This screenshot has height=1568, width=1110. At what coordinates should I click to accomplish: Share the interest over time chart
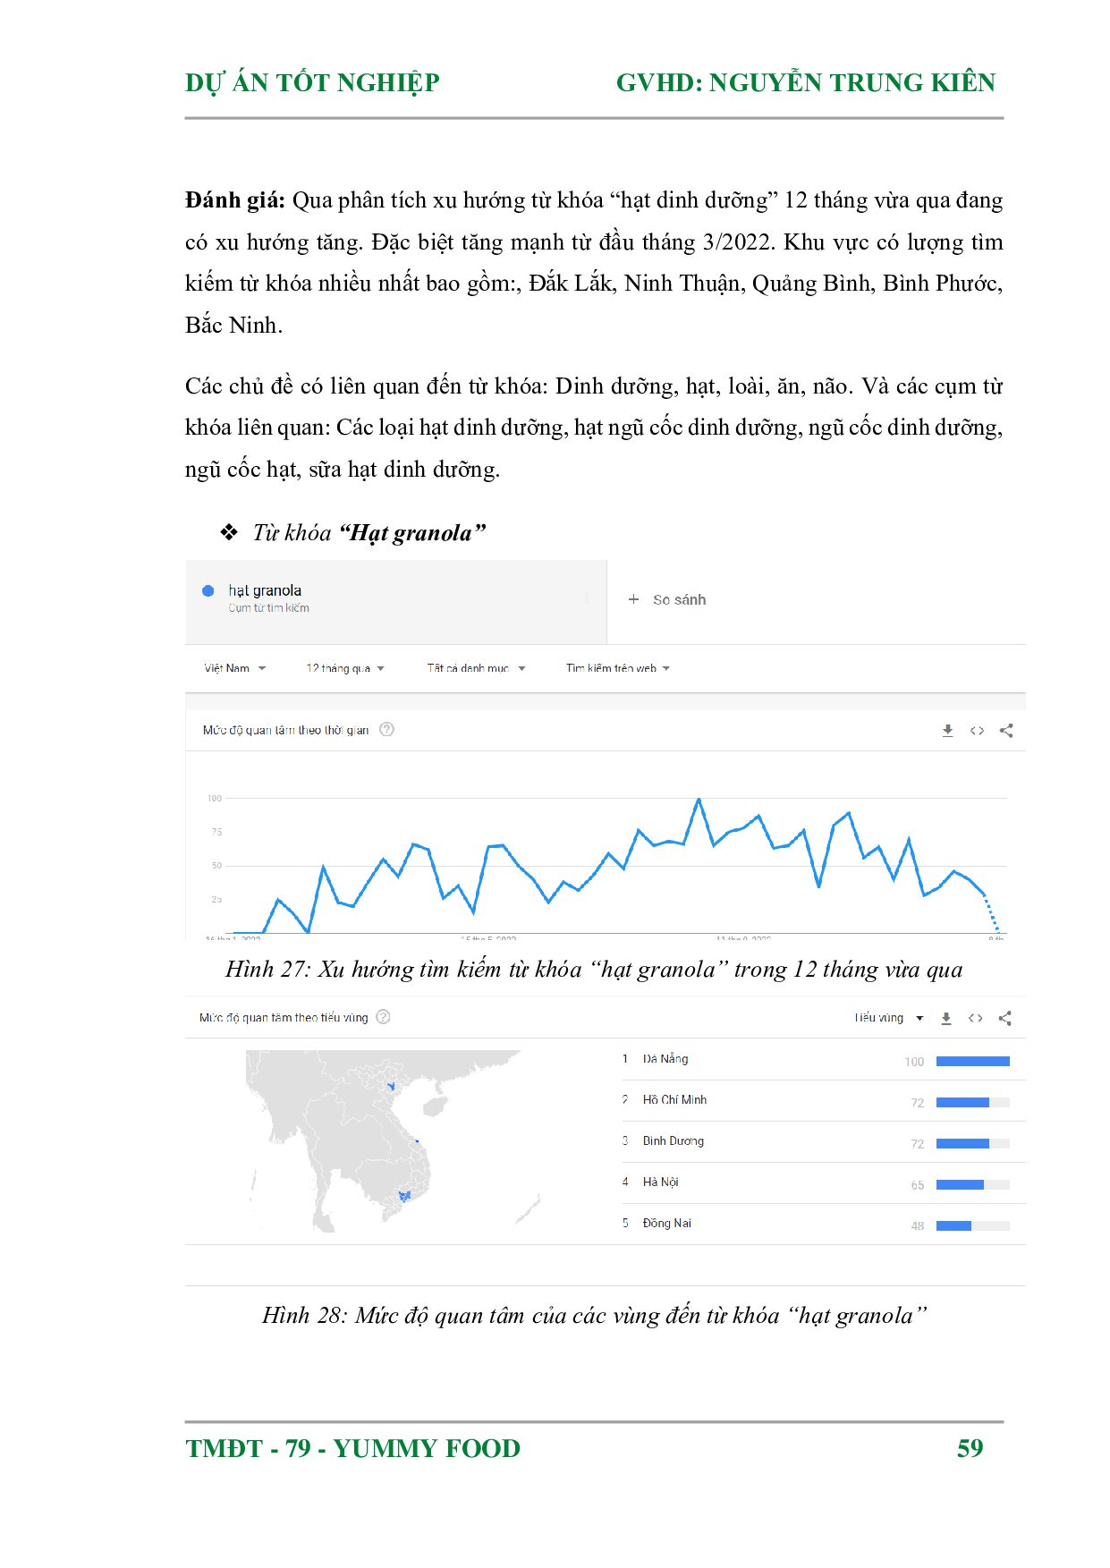(x=1006, y=731)
